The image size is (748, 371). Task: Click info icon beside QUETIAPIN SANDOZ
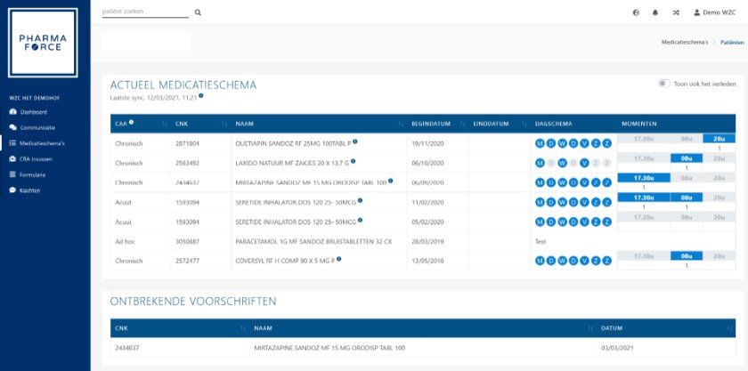click(x=355, y=141)
